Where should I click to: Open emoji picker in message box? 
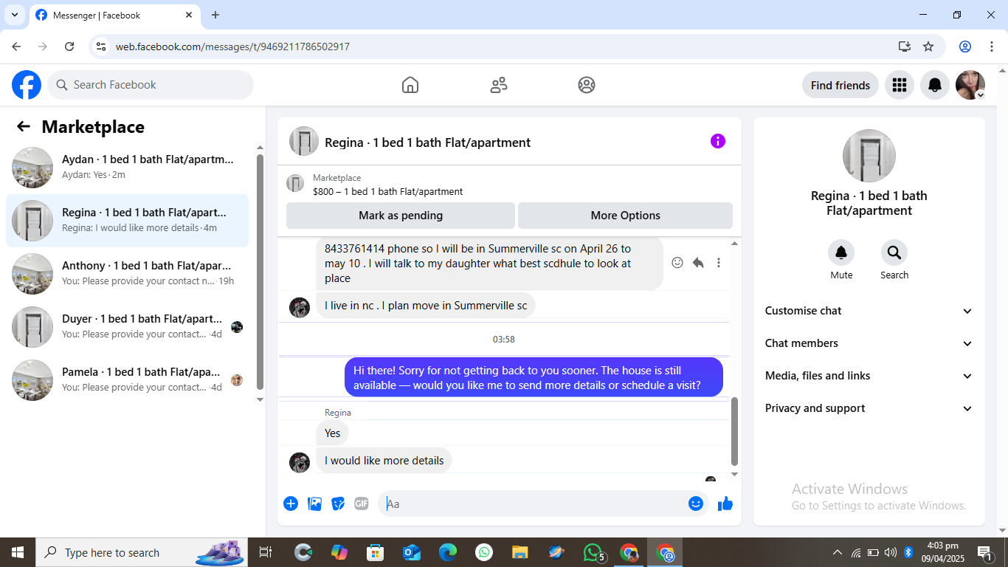click(695, 504)
